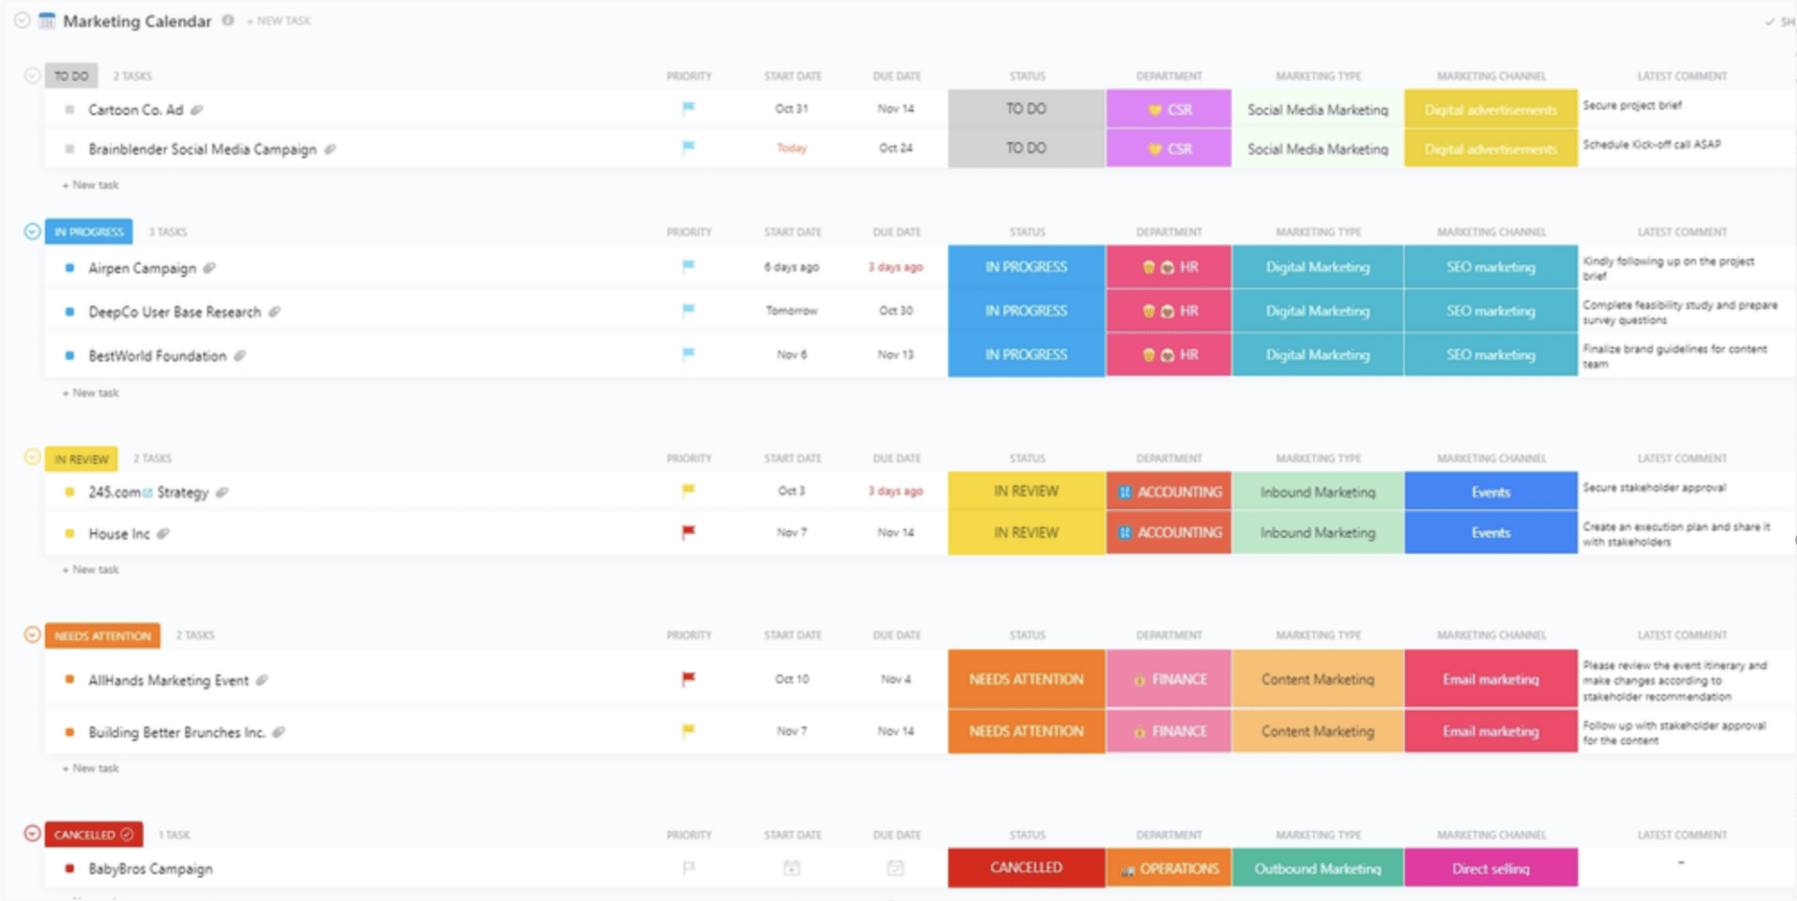Click + NEW TASK beside the list title
The image size is (1797, 901).
click(x=279, y=21)
